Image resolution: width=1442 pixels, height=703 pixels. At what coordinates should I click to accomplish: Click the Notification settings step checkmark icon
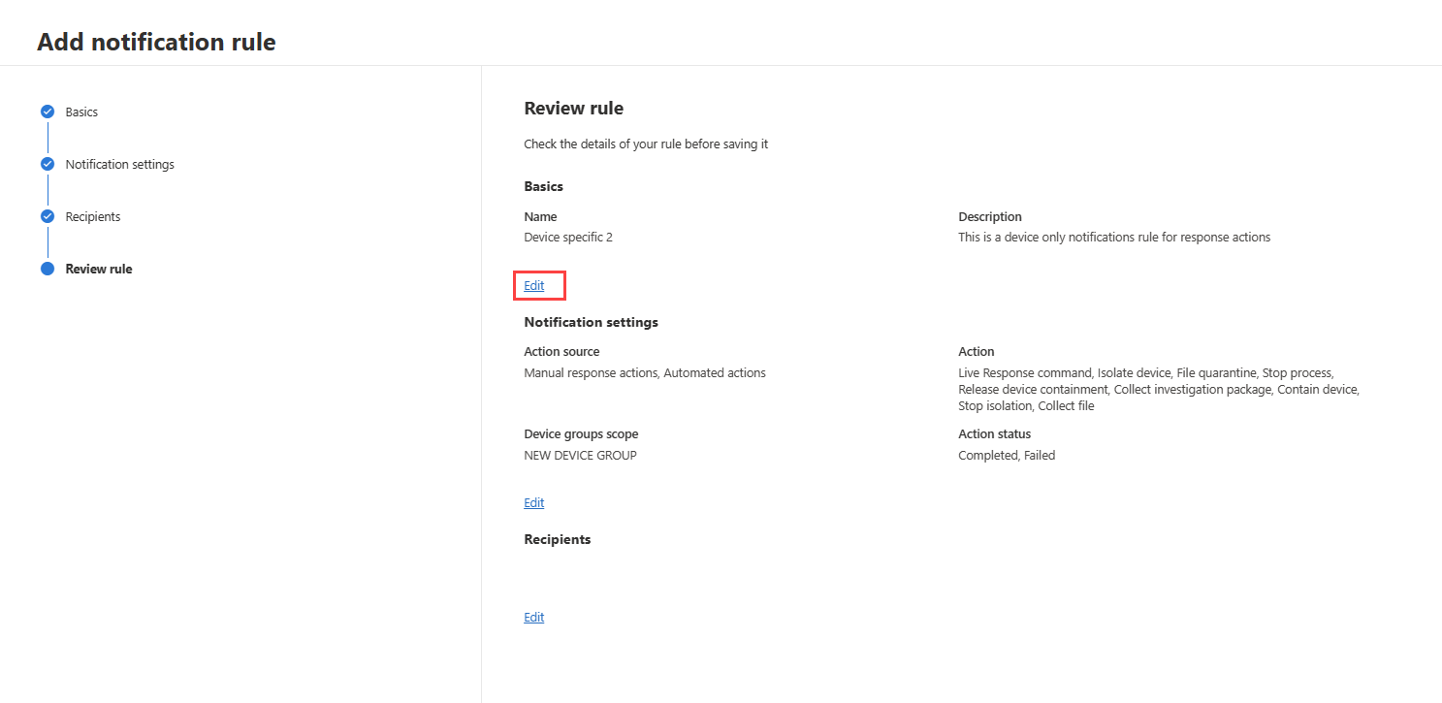point(48,164)
